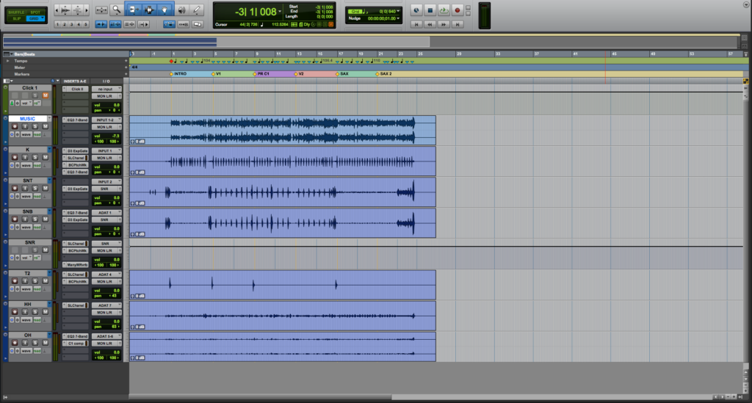Click the INSERTS A-E column header
This screenshot has width=752, height=403.
tap(76, 81)
